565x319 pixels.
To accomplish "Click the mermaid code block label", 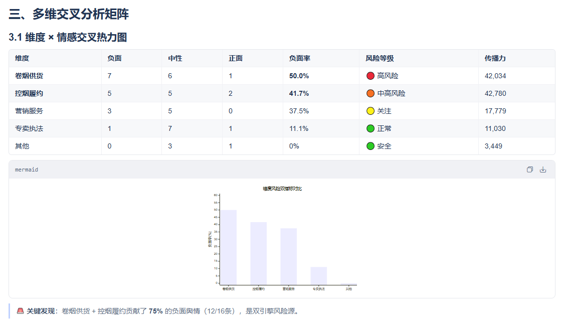I will pos(26,170).
